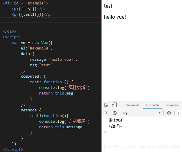
Task: Click the 'var vm = new Vue({' line
Action: point(32,43)
